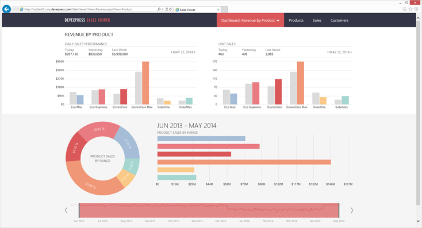This screenshot has width=422, height=228.
Task: Click the orange EnviroCare Max bar in Daily Sales
Action: (x=145, y=83)
